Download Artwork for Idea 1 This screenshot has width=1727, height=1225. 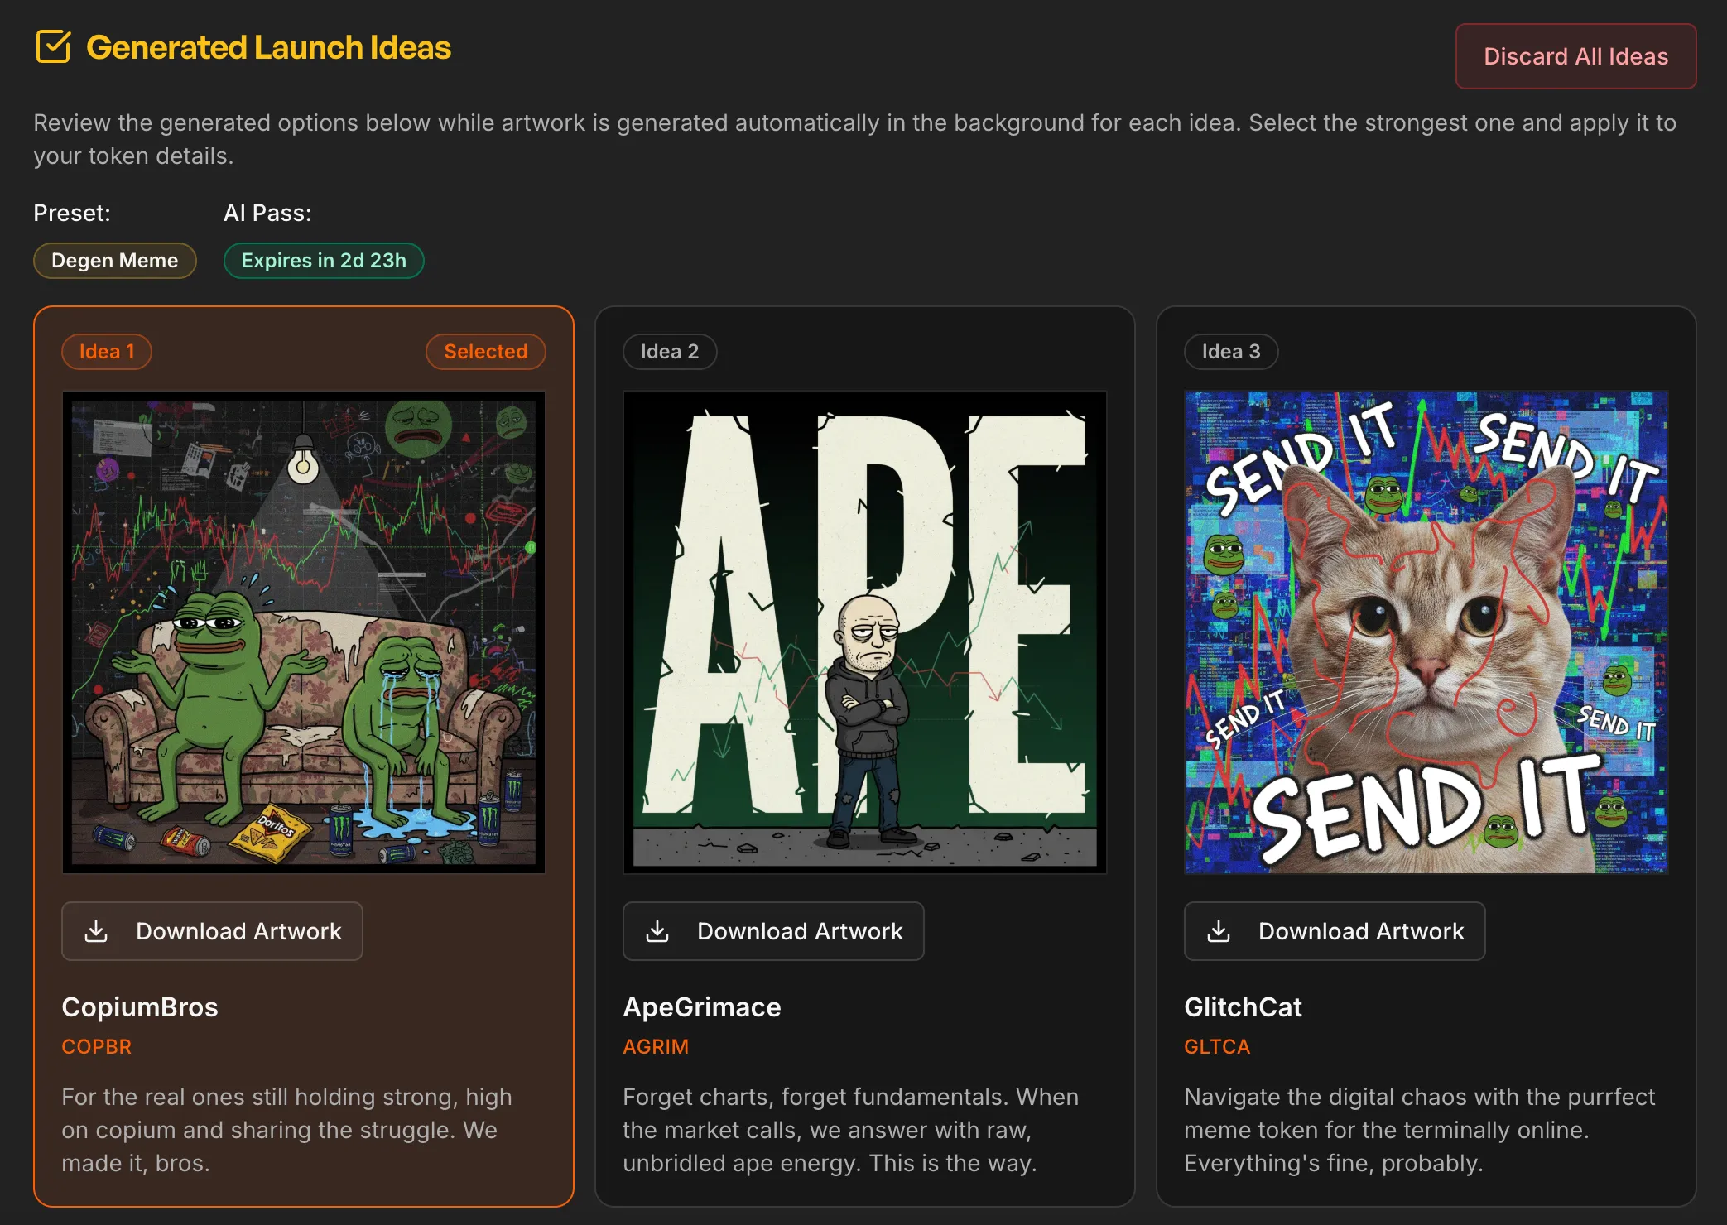(x=212, y=931)
